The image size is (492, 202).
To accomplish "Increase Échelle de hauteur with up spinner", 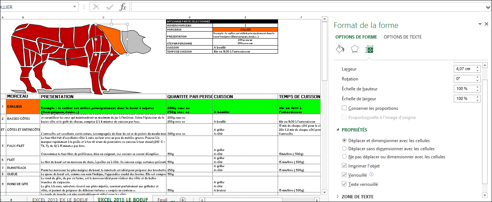I will [478, 87].
